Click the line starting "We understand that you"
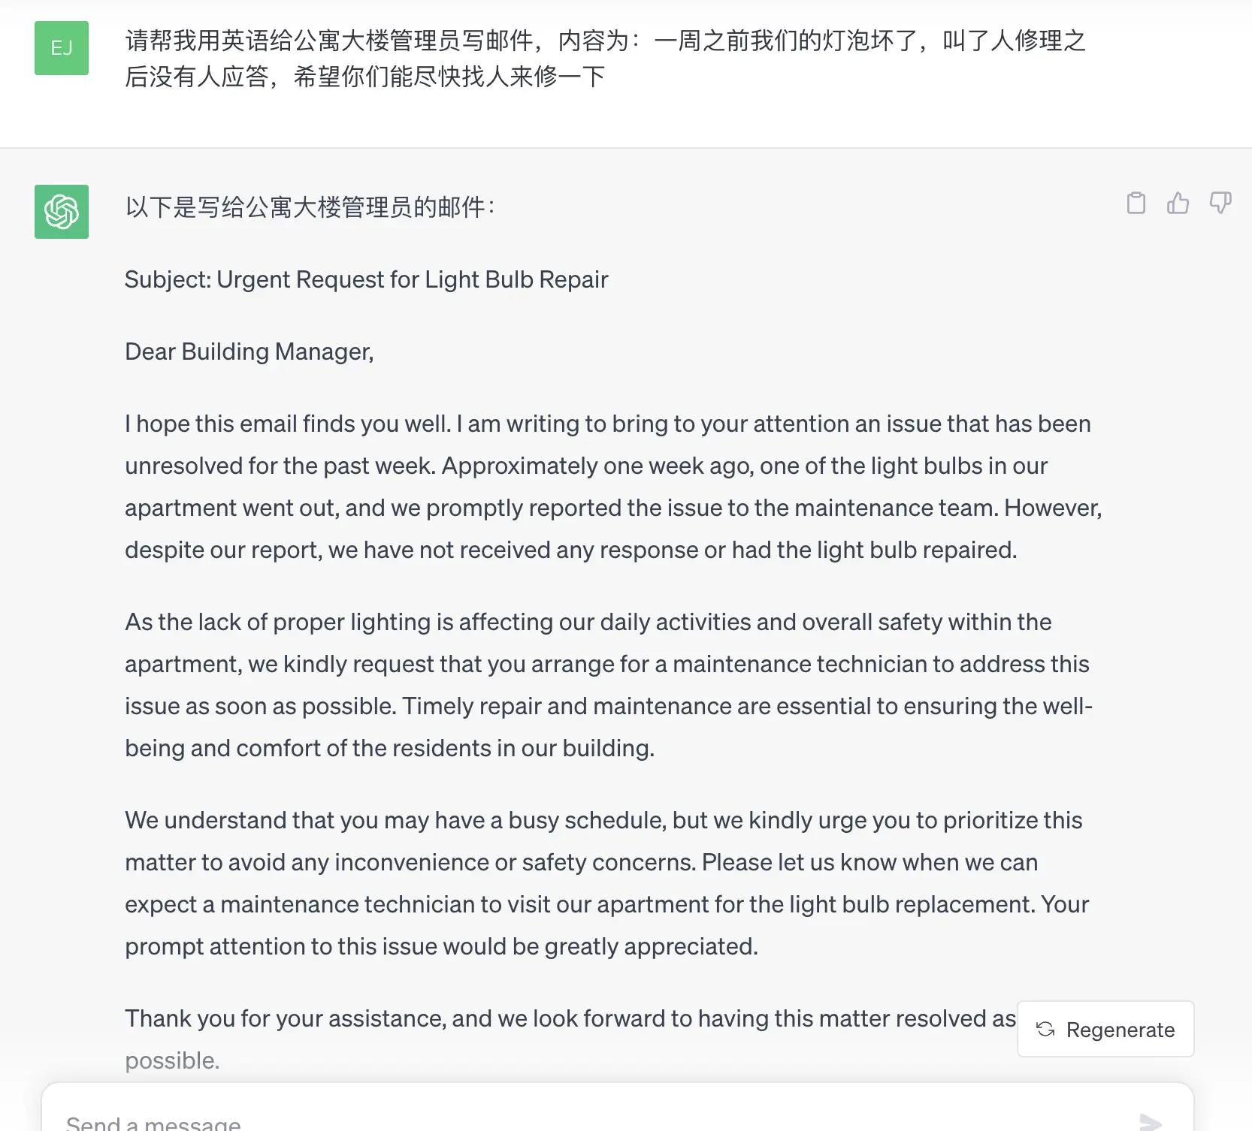Viewport: 1252px width, 1131px height. [603, 820]
